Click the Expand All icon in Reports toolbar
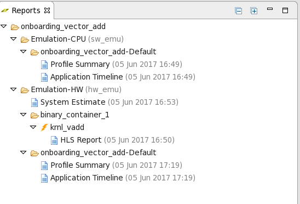Viewport: 300px width, 204px height. click(253, 11)
